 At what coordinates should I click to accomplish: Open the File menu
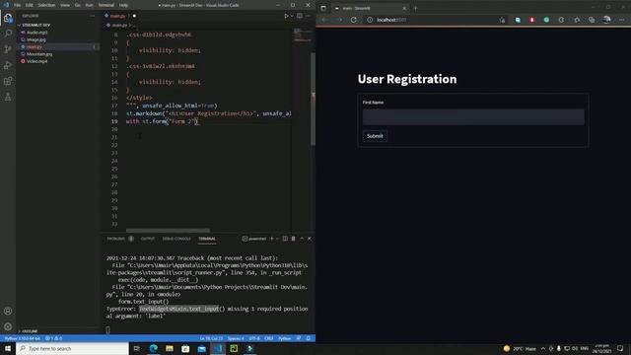pos(18,5)
